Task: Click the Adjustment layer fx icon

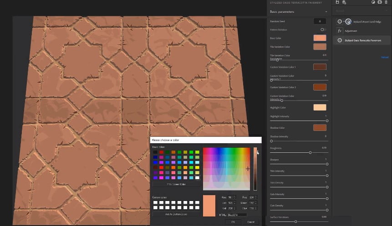Action: [x=340, y=31]
